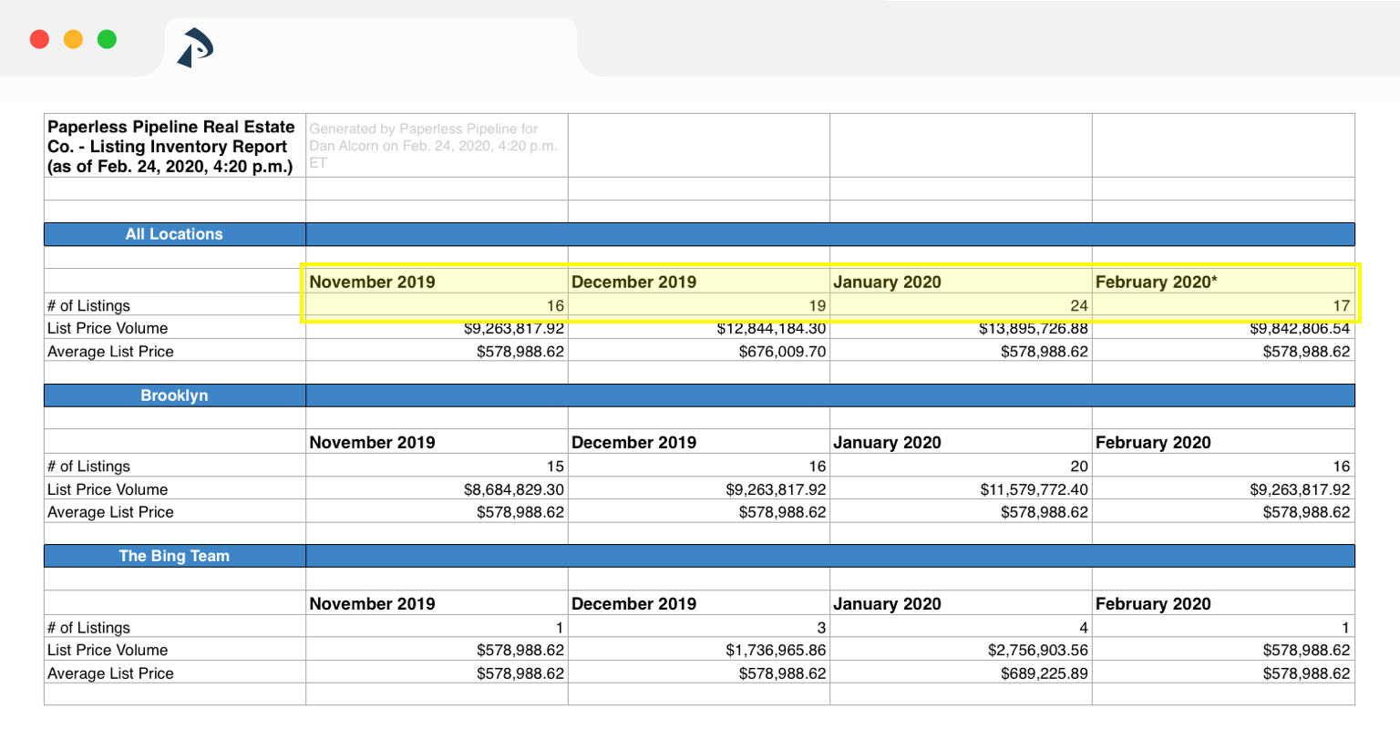Click the Paperless Pipeline logo icon
Viewport: 1400px width, 729px height.
pyautogui.click(x=194, y=47)
